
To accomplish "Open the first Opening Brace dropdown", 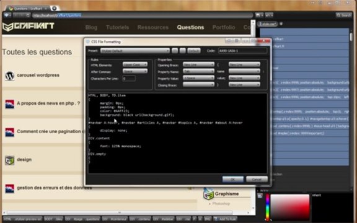I will pyautogui.click(x=198, y=64).
